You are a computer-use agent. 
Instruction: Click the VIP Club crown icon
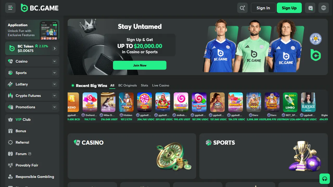coord(10,119)
